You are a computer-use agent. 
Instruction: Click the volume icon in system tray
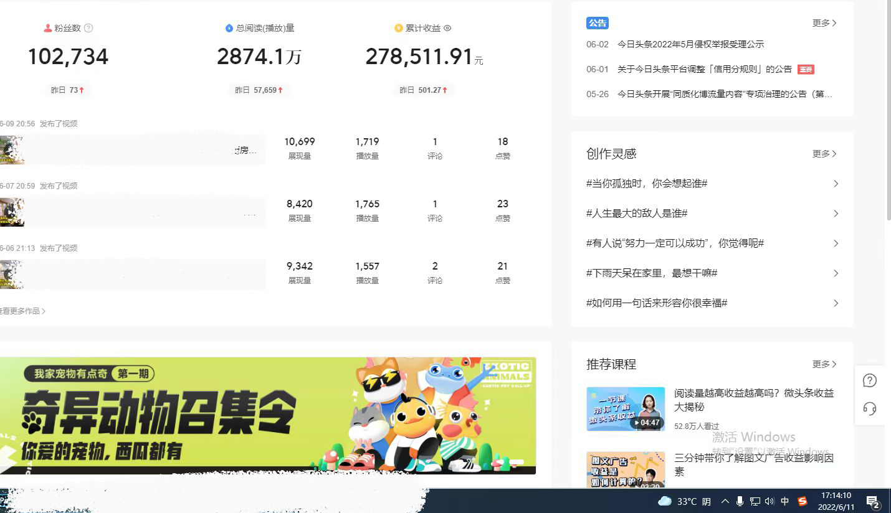[x=768, y=501]
